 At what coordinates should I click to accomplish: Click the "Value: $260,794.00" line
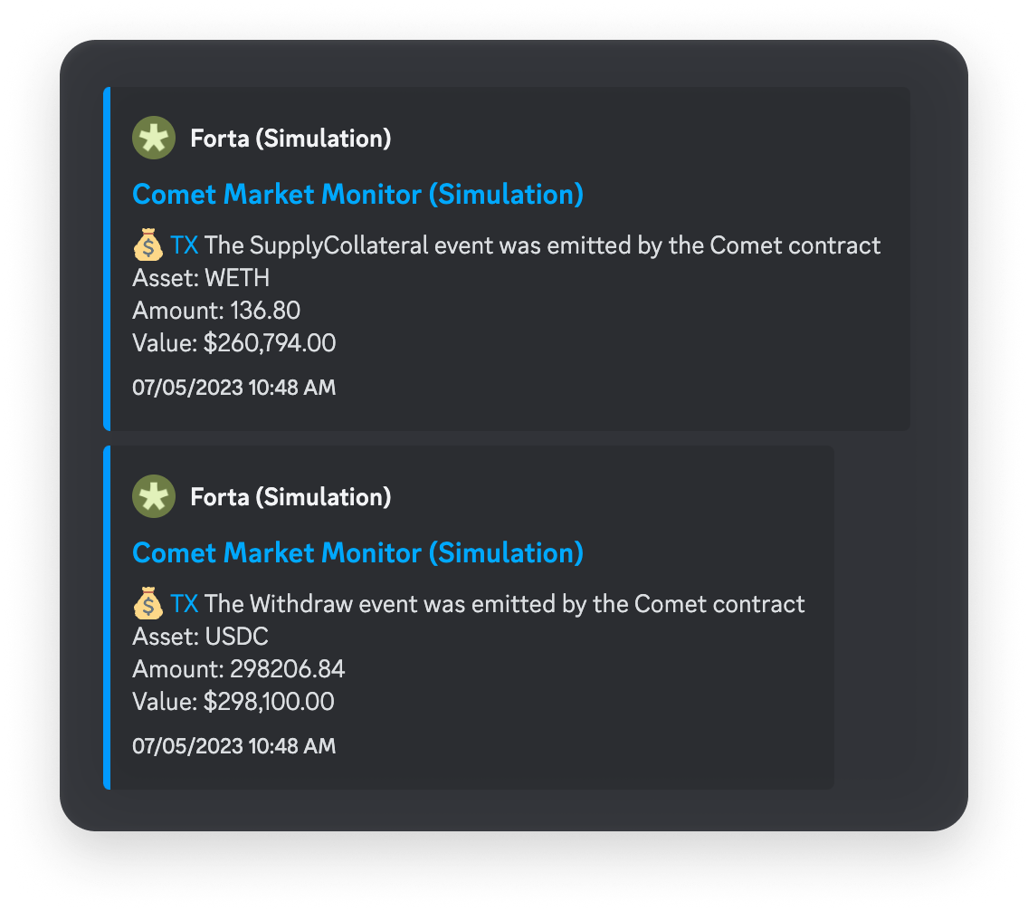(233, 343)
